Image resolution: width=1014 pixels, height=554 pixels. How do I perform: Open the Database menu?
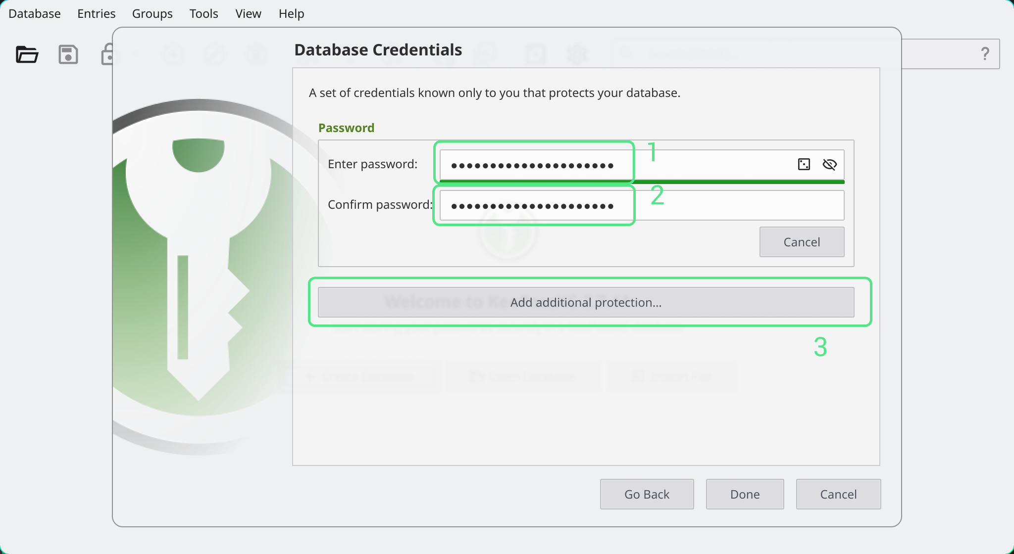coord(35,13)
